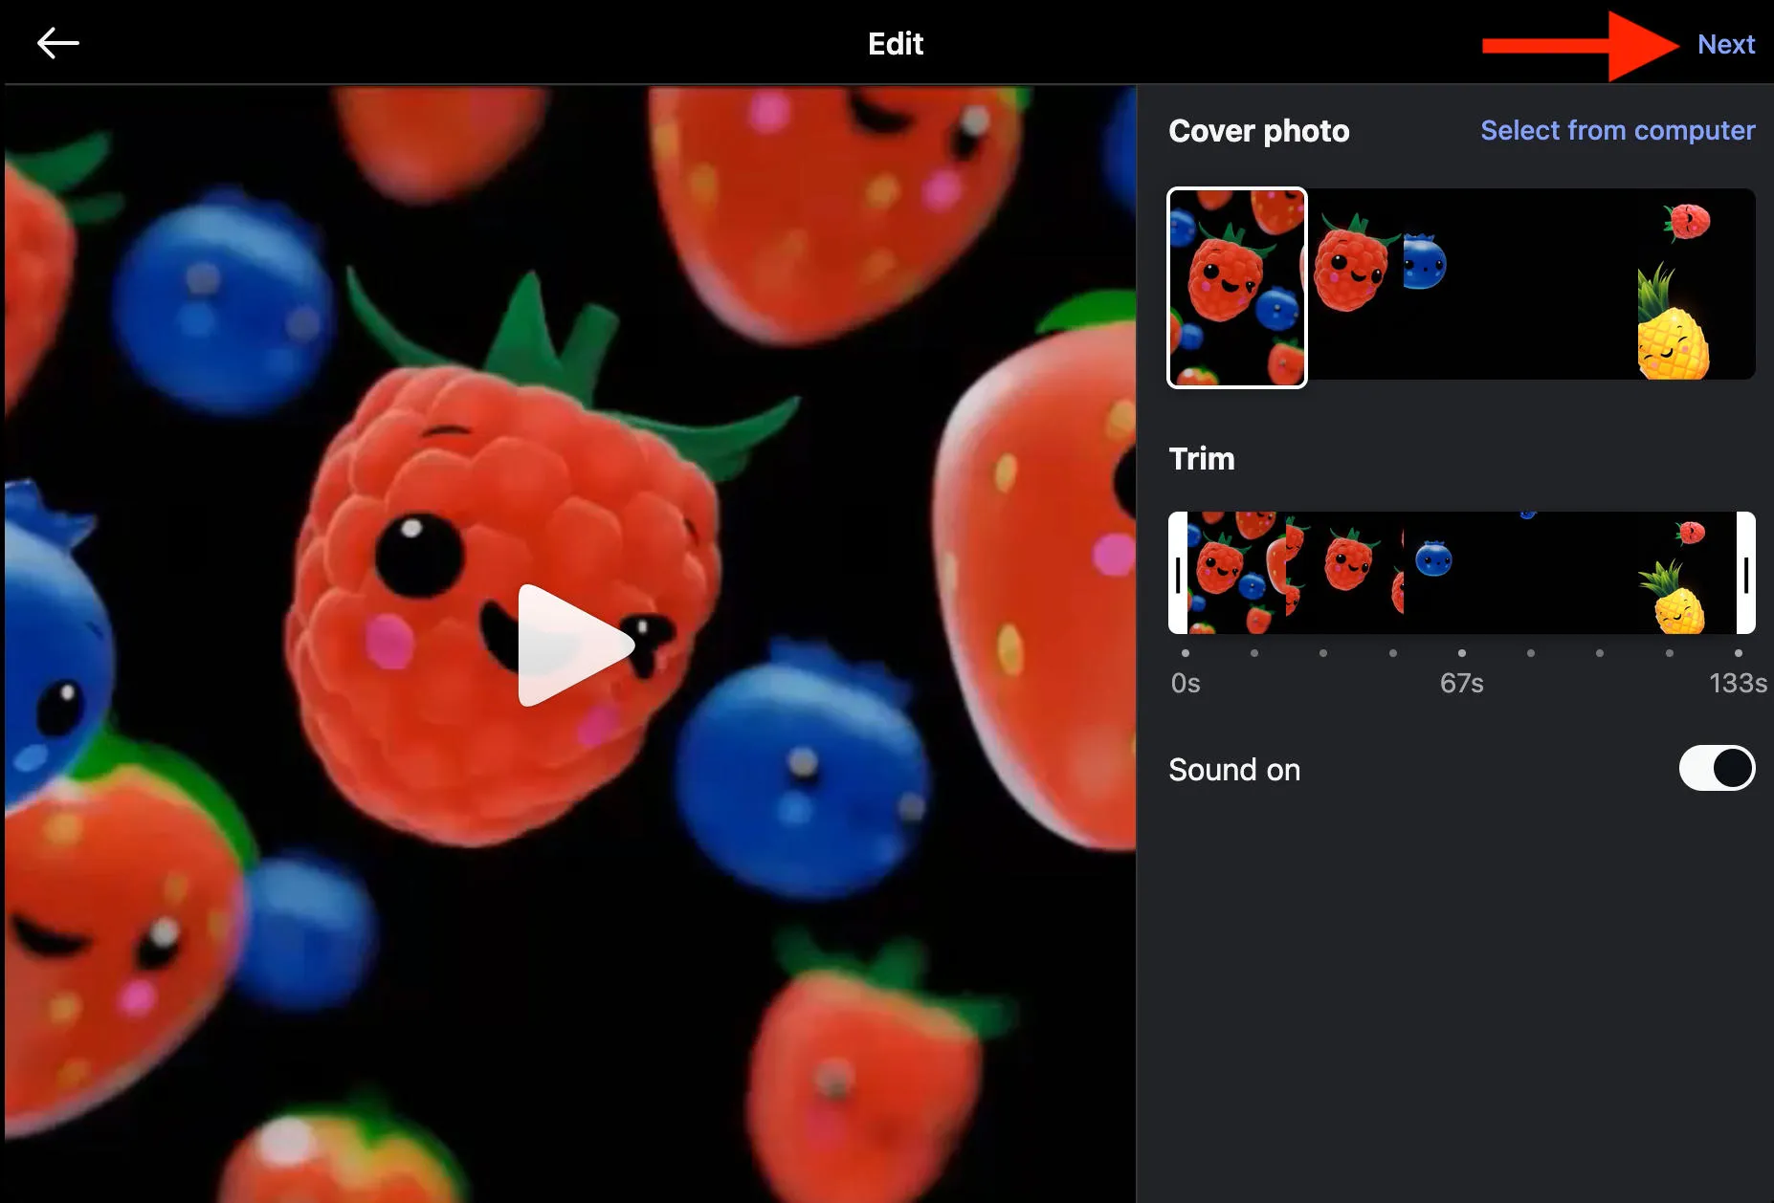Click the 67s time label
1774x1203 pixels.
pos(1461,684)
